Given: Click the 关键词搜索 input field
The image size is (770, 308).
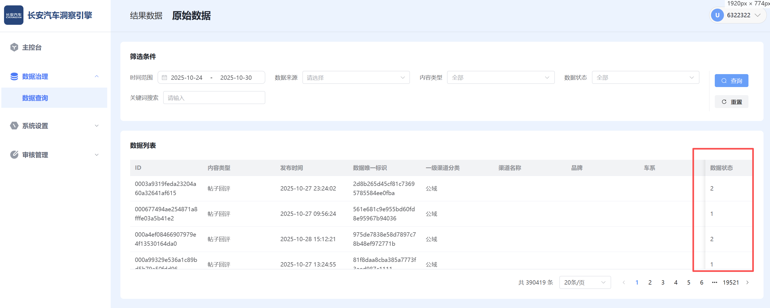Looking at the screenshot, I should click(214, 98).
